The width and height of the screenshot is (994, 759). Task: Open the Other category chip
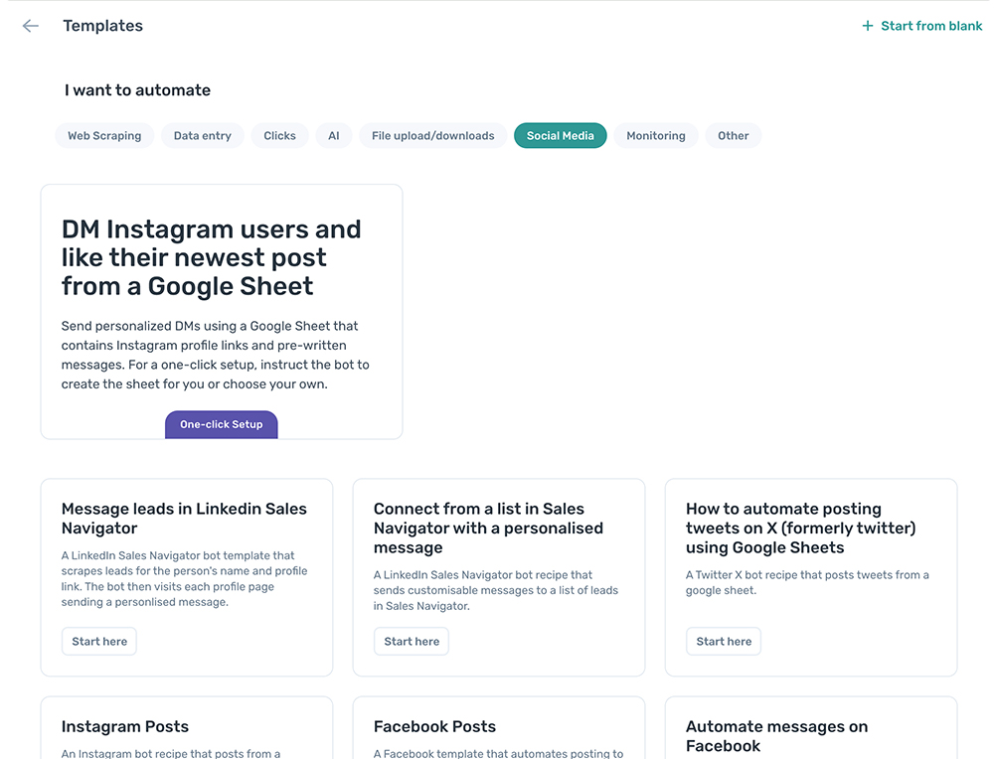click(734, 135)
